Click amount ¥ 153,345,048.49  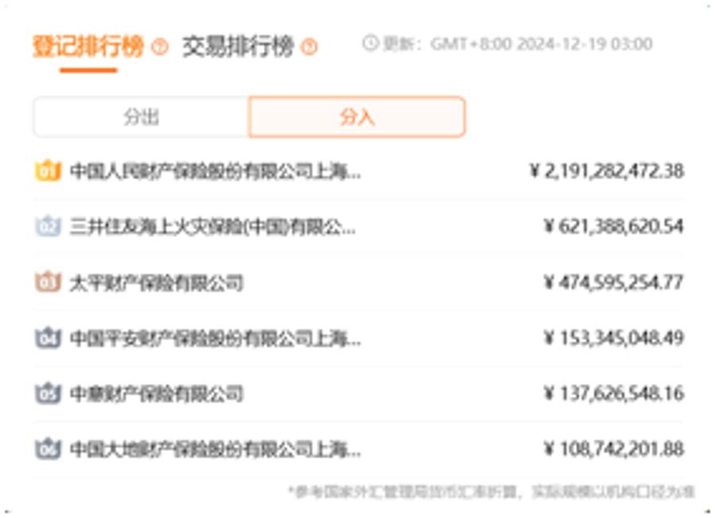click(x=614, y=338)
